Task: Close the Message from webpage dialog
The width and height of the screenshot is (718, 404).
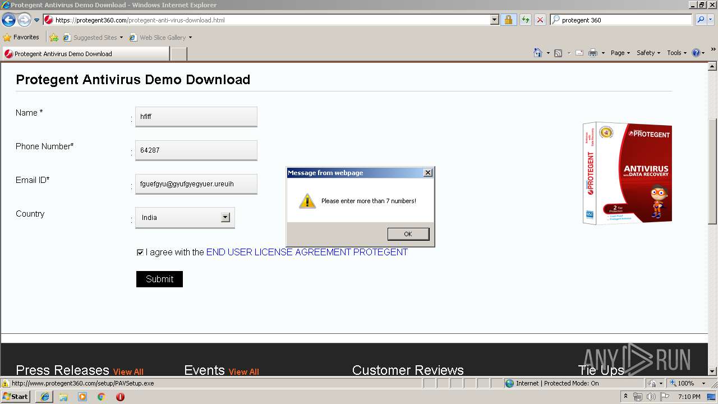Action: point(428,173)
